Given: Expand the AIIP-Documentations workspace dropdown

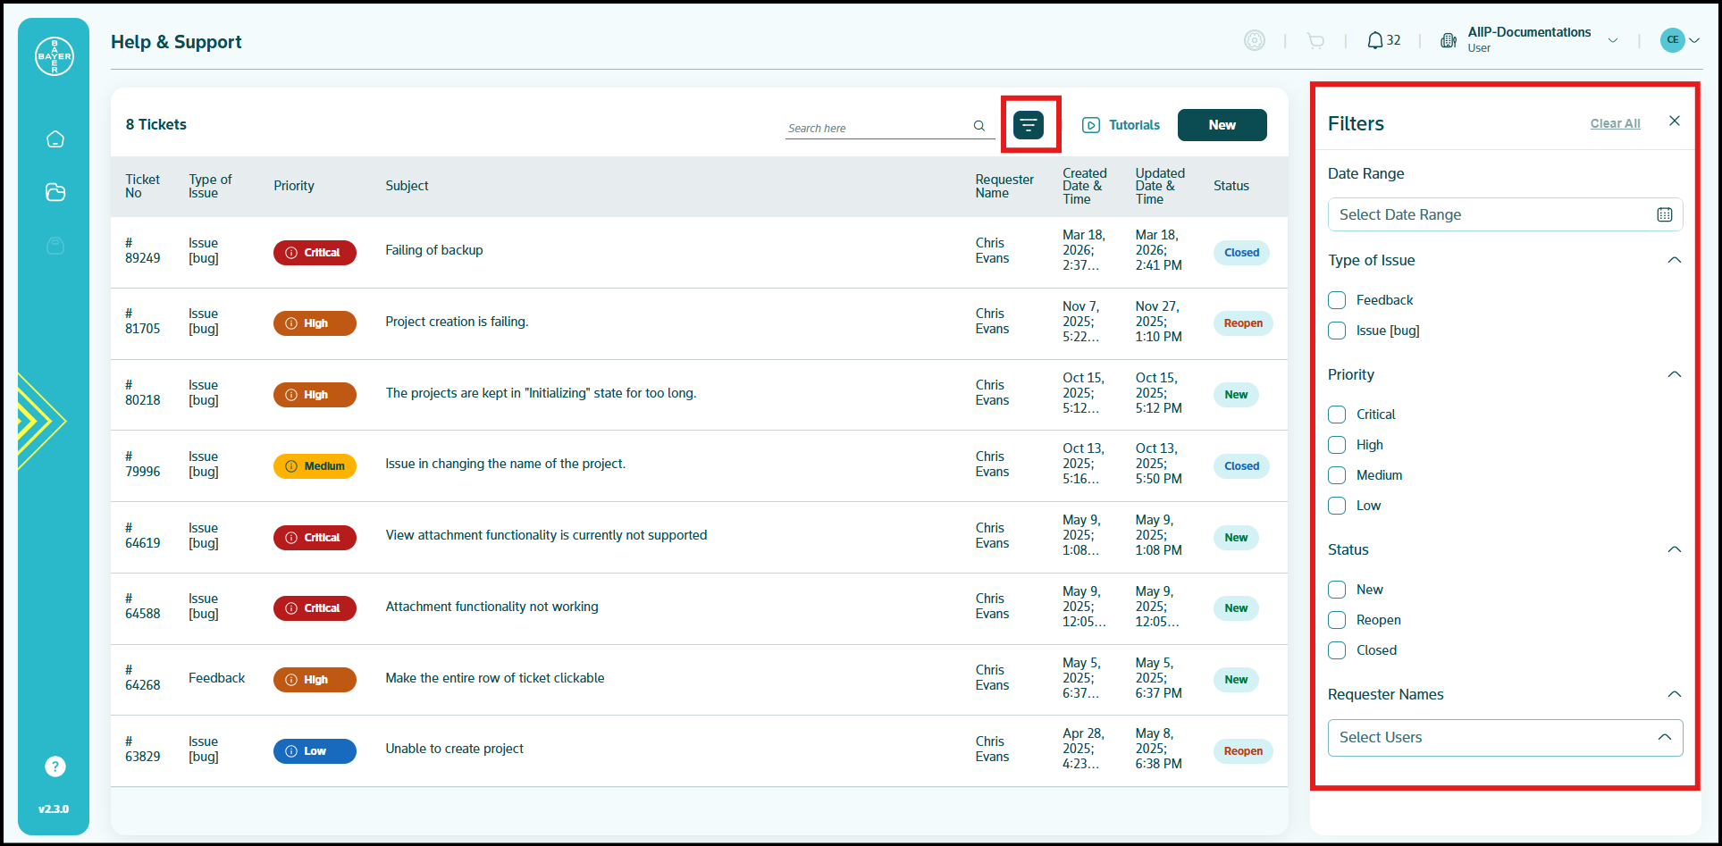Looking at the screenshot, I should (1613, 40).
